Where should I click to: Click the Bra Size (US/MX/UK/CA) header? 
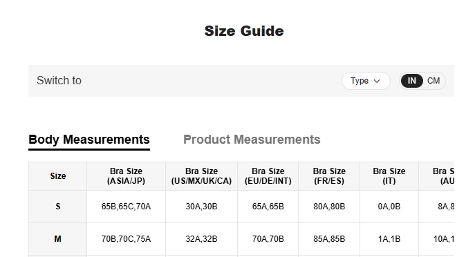(201, 176)
